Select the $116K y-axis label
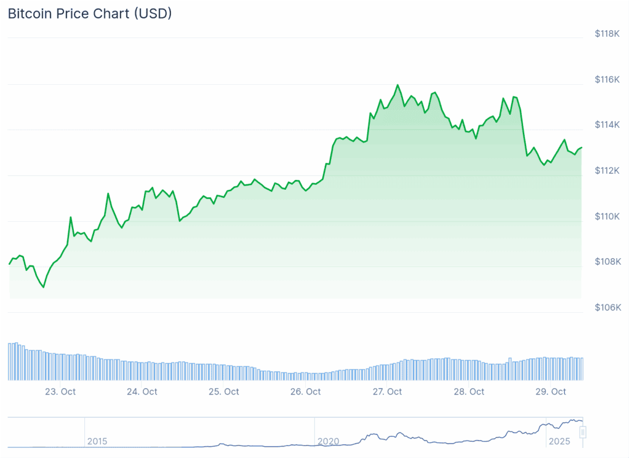 point(608,79)
